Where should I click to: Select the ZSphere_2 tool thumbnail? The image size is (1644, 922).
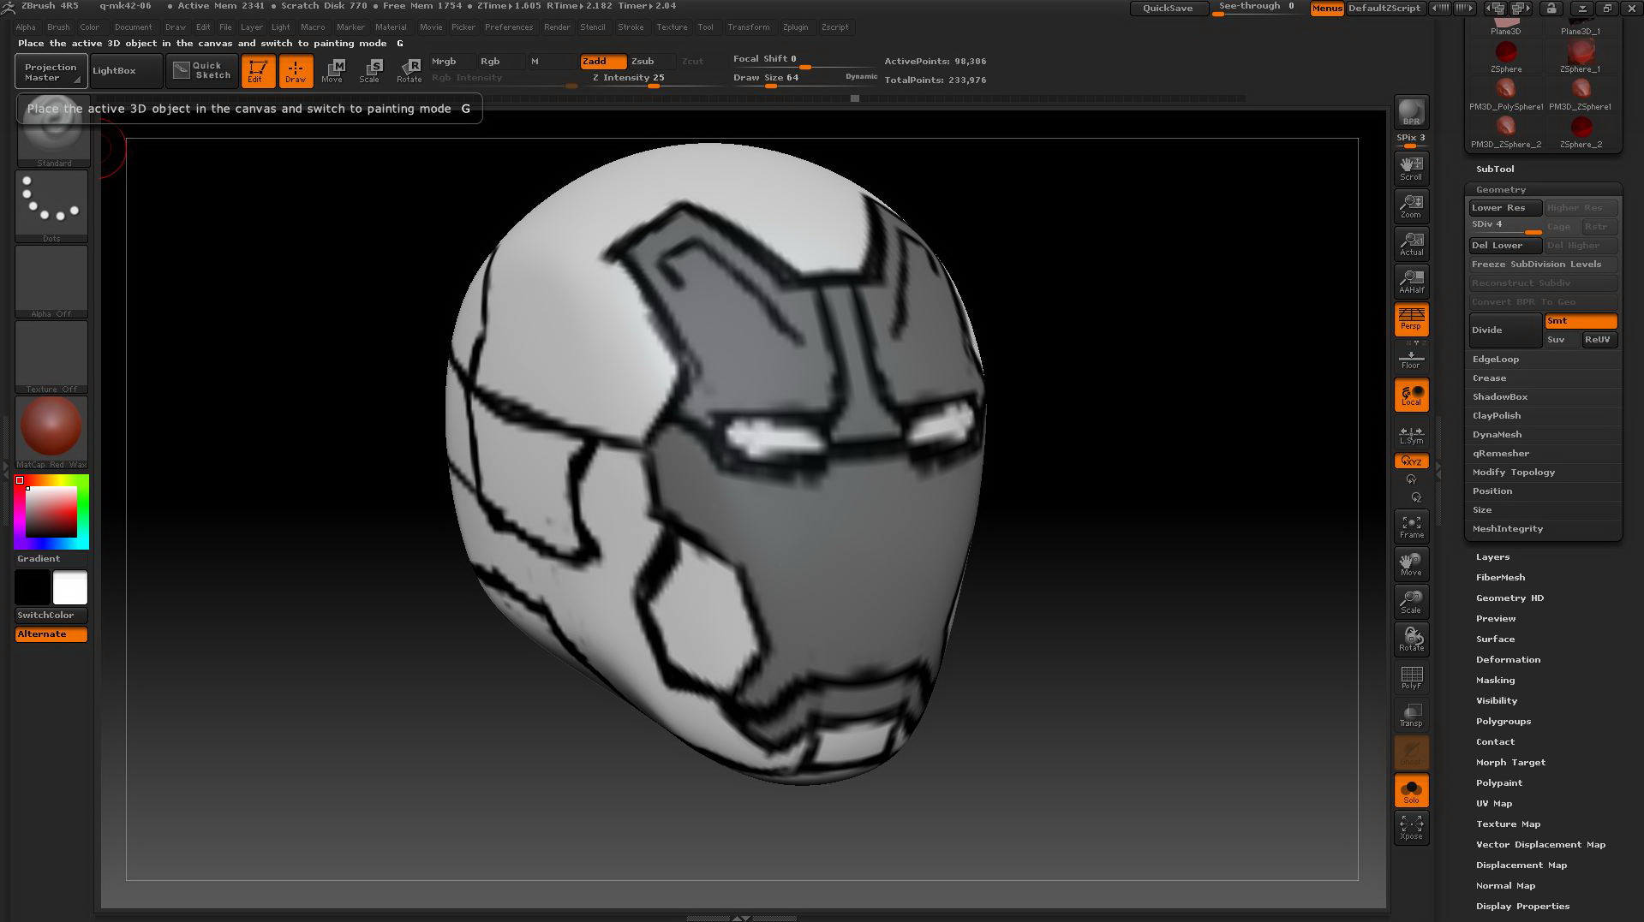point(1581,132)
